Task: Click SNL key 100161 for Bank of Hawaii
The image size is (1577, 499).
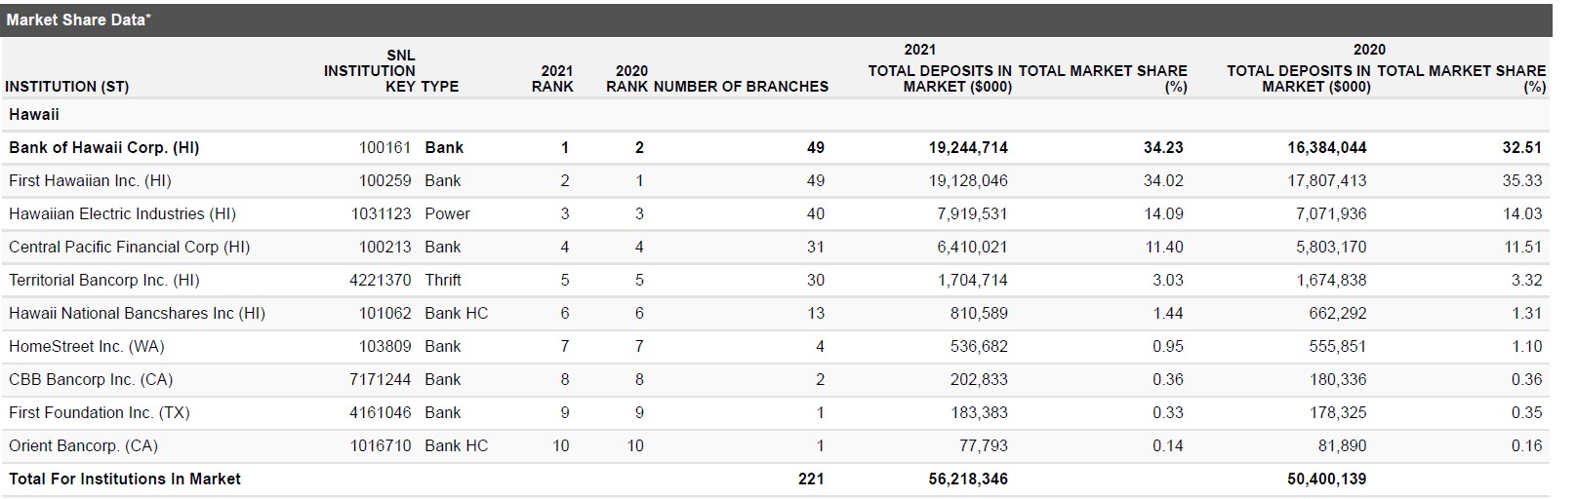Action: coord(385,148)
